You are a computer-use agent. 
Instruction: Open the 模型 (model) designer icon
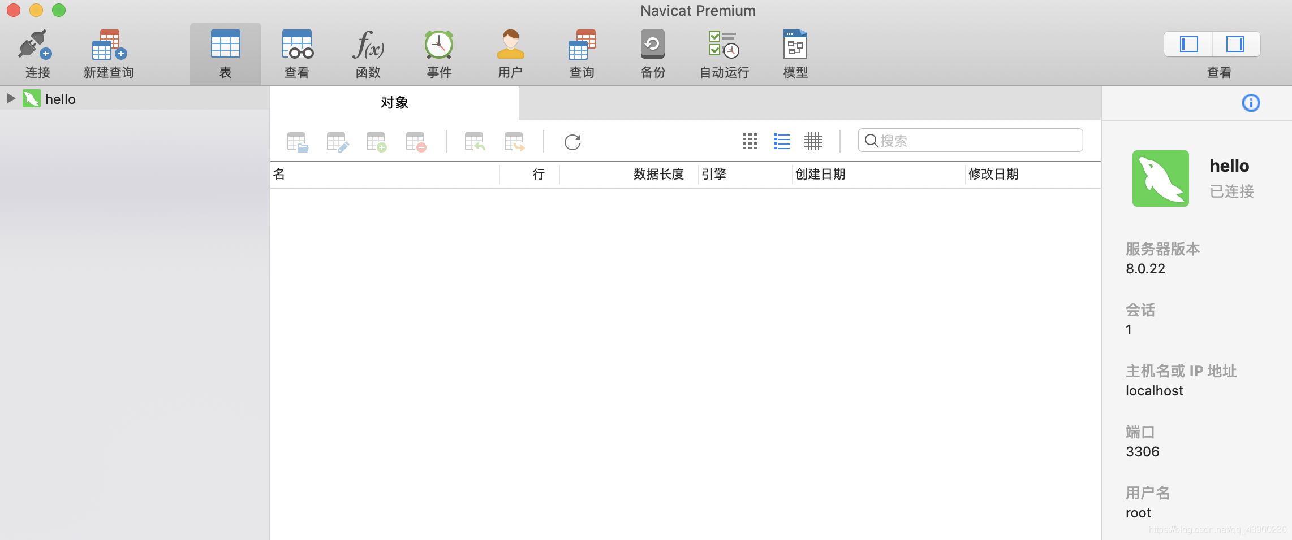795,53
